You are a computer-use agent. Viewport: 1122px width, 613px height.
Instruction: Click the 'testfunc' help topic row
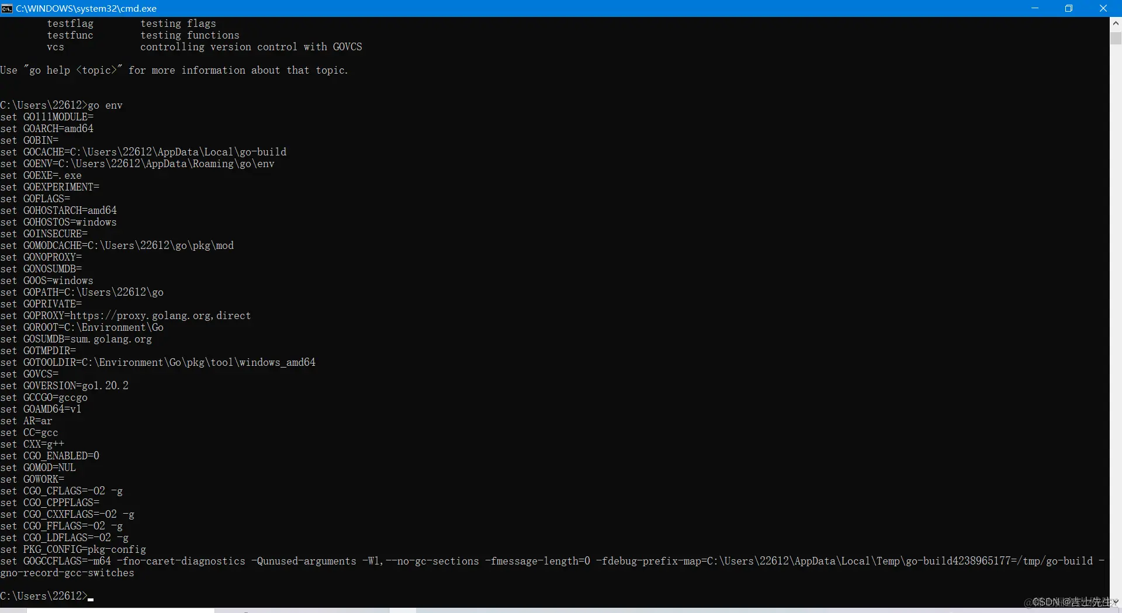(x=143, y=35)
